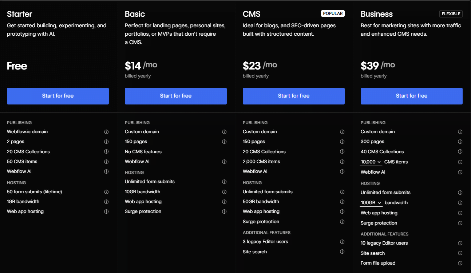Click the FLEXIBLE badge on the Business plan
The height and width of the screenshot is (273, 471).
tap(451, 13)
